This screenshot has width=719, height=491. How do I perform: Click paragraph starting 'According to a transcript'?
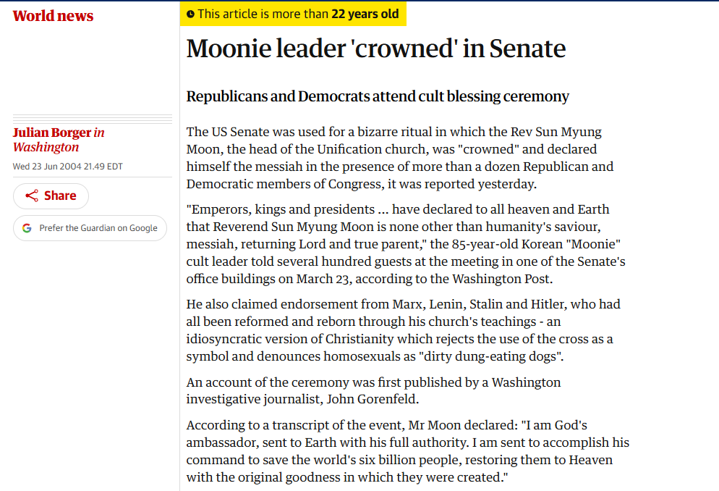click(408, 451)
